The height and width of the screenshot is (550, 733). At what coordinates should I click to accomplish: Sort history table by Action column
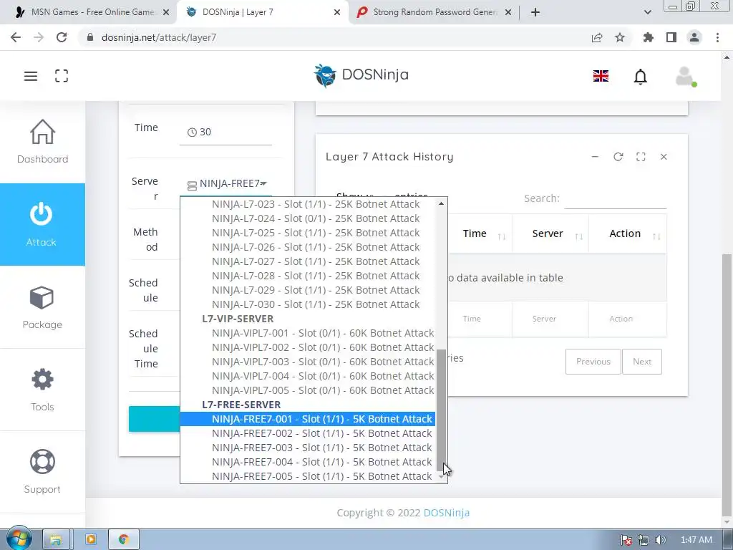click(x=628, y=233)
